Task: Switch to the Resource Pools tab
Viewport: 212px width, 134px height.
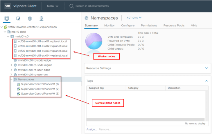Action: pos(174,26)
